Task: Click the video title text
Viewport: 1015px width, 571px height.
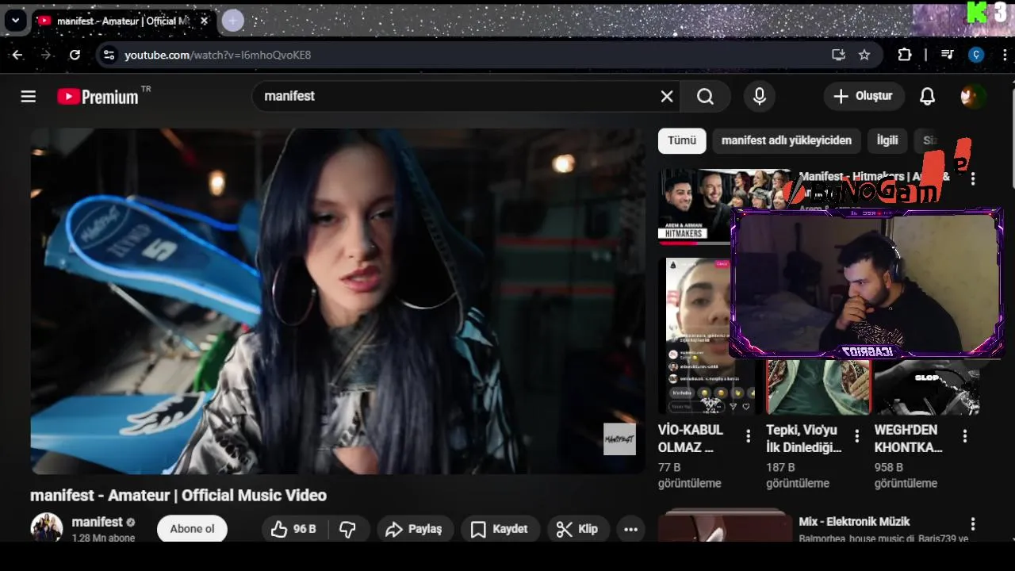Action: [178, 496]
